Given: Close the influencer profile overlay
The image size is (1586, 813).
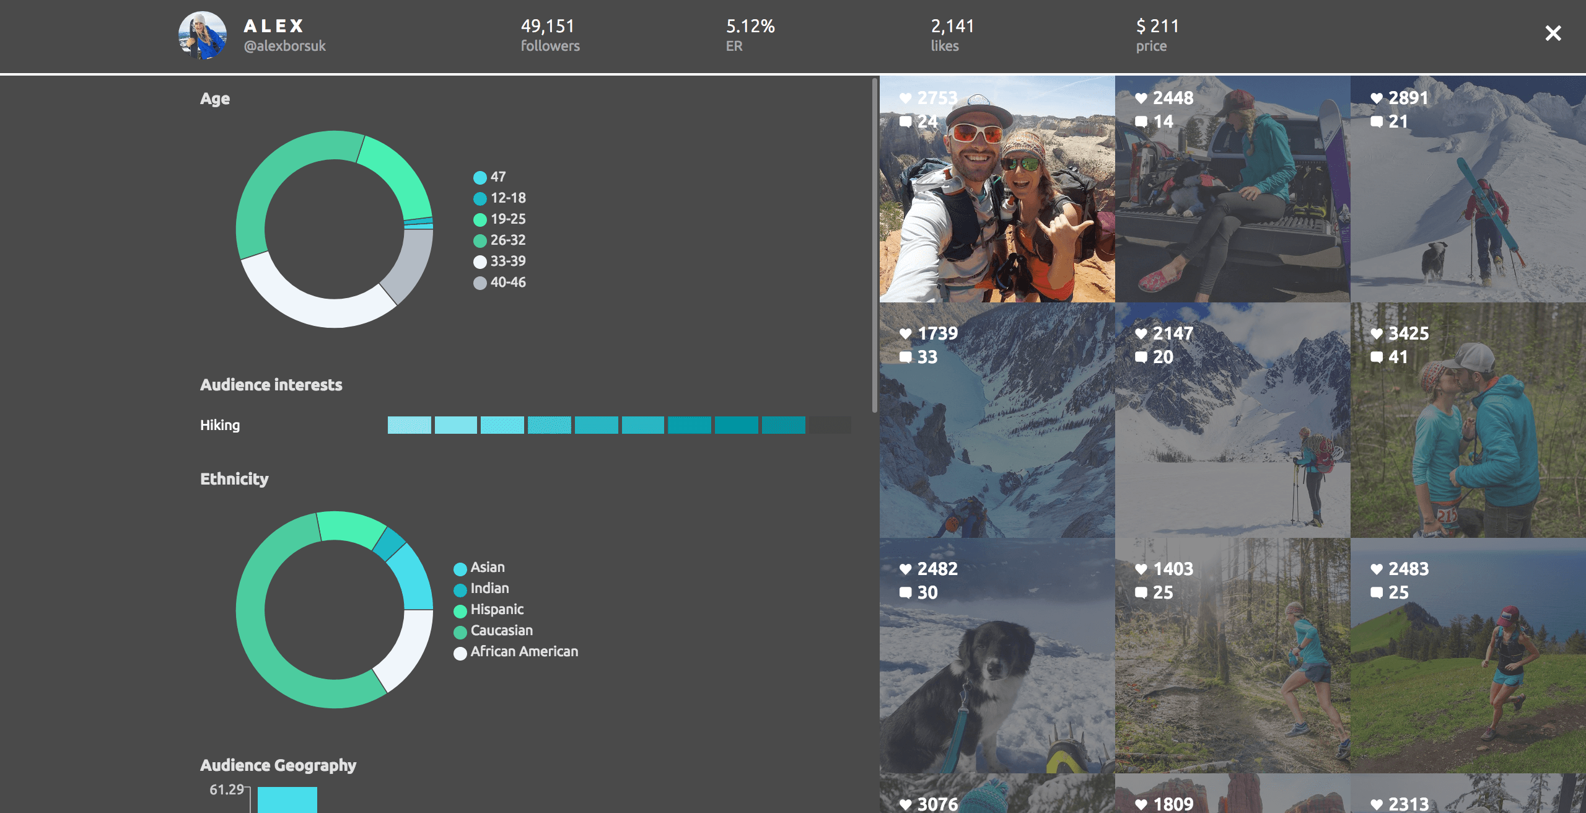Looking at the screenshot, I should coord(1553,33).
